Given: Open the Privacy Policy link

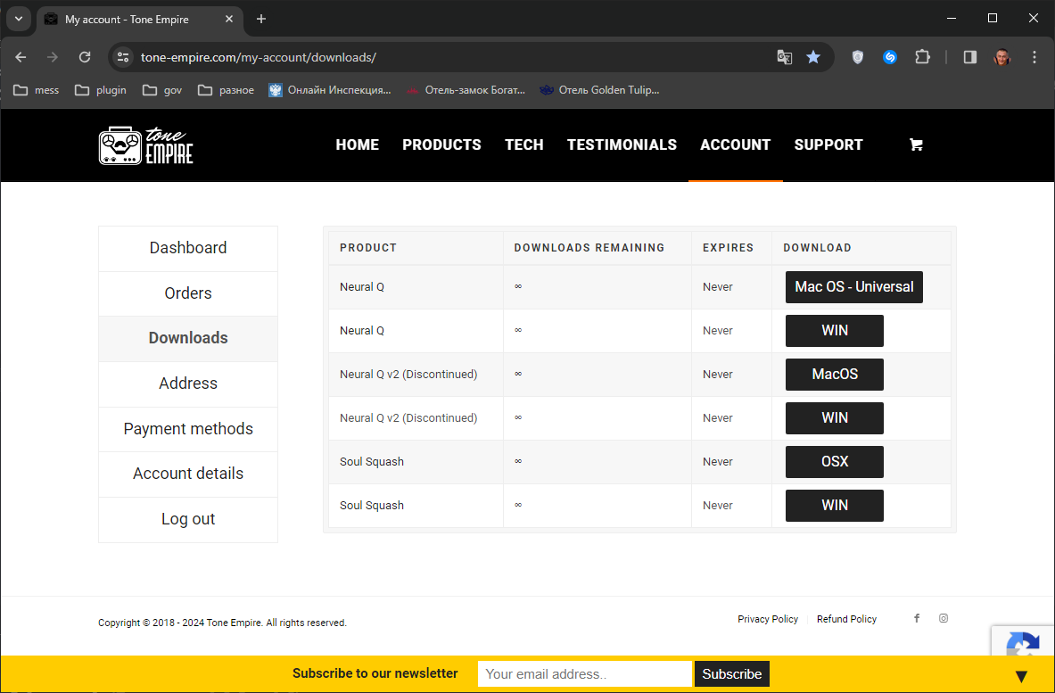Looking at the screenshot, I should coord(768,619).
